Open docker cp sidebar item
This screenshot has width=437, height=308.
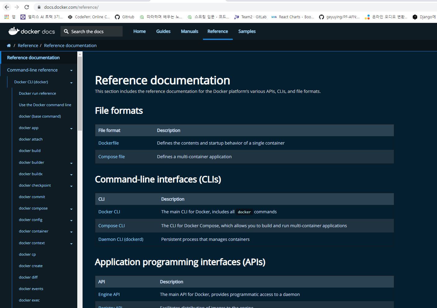click(x=27, y=254)
